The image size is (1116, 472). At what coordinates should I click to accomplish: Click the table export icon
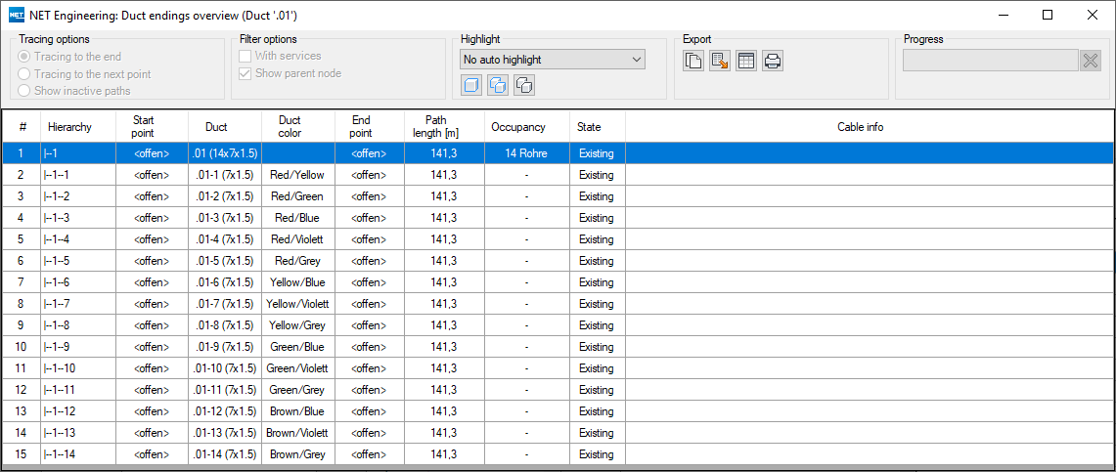coord(746,62)
